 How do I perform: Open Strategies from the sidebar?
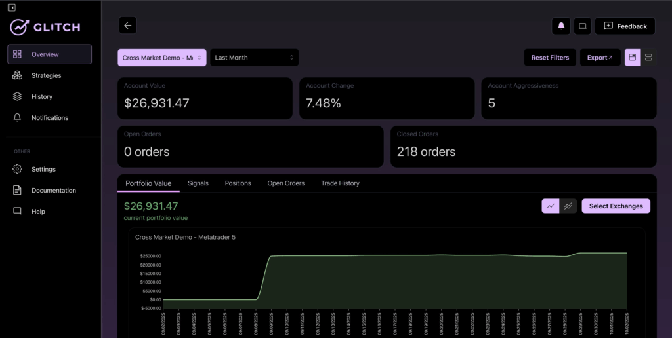point(46,75)
